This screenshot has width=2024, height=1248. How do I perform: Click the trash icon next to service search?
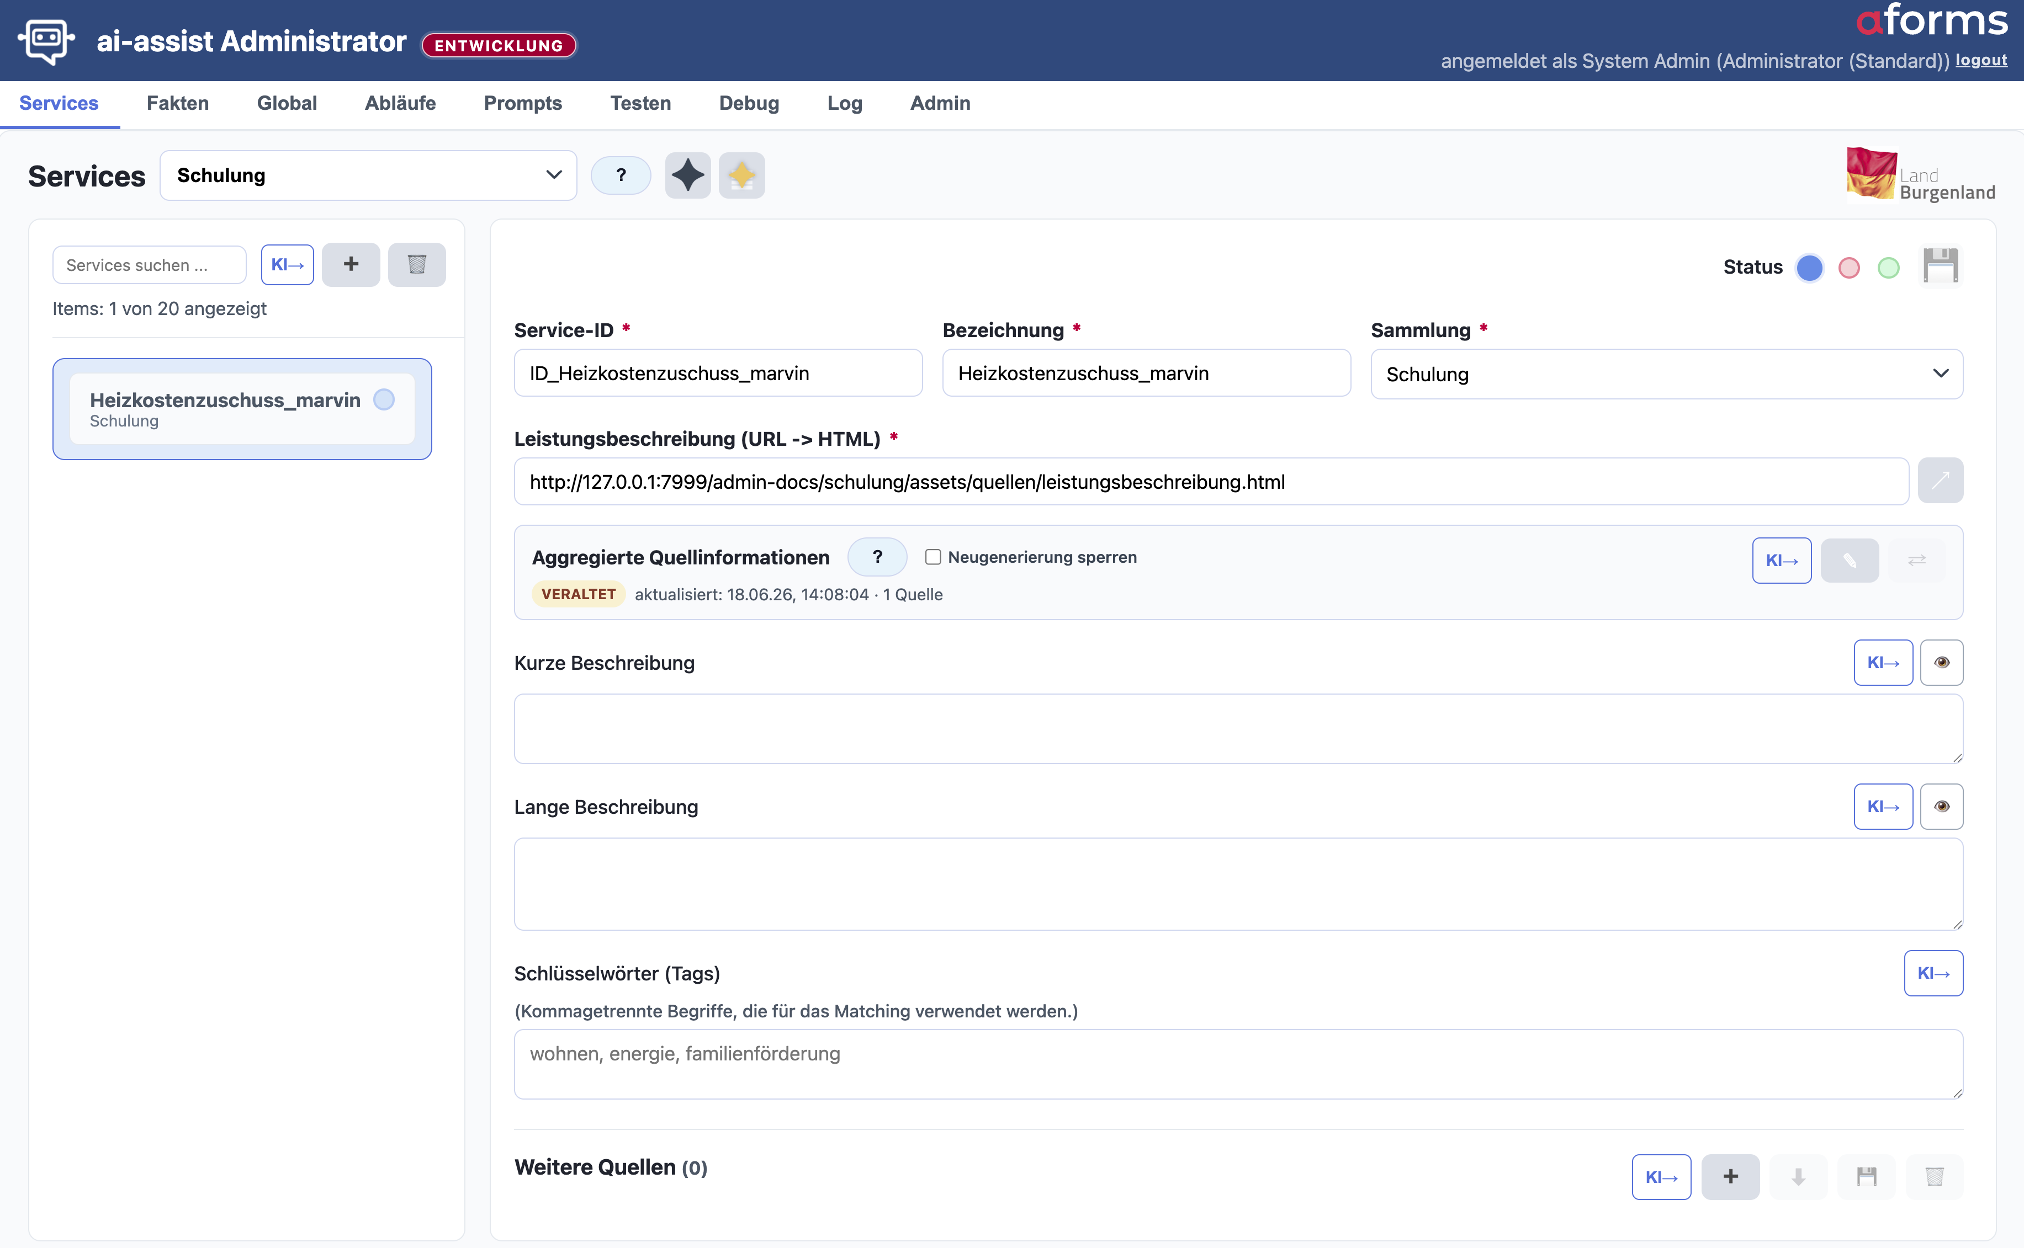click(417, 265)
